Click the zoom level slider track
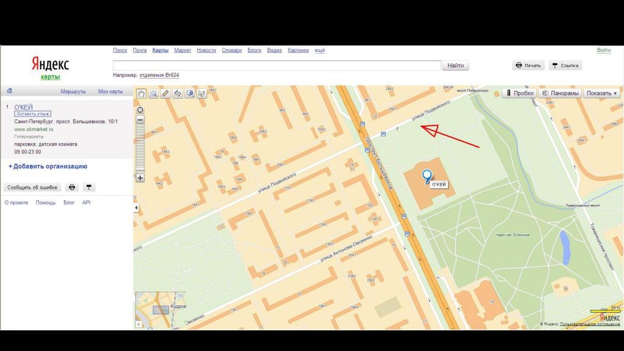624x351 pixels. tap(140, 149)
